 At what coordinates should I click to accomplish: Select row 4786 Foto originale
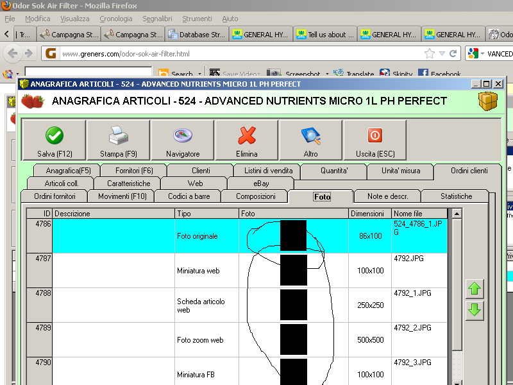click(x=237, y=235)
